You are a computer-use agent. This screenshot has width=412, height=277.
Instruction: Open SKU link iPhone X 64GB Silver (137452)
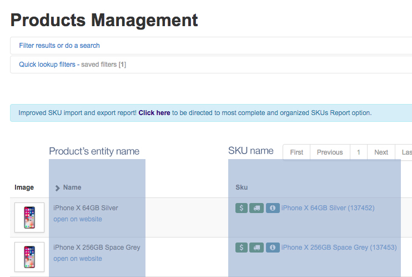328,208
